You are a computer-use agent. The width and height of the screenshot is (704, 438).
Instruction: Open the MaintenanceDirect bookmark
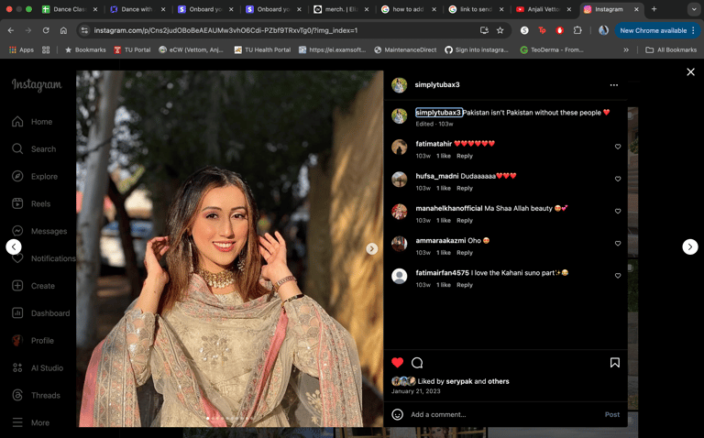(405, 49)
